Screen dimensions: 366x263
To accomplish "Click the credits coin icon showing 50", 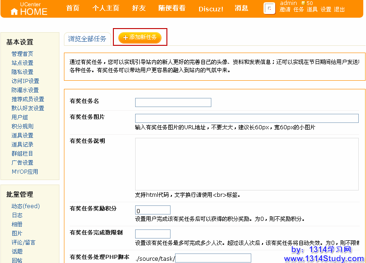I will click(303, 3).
